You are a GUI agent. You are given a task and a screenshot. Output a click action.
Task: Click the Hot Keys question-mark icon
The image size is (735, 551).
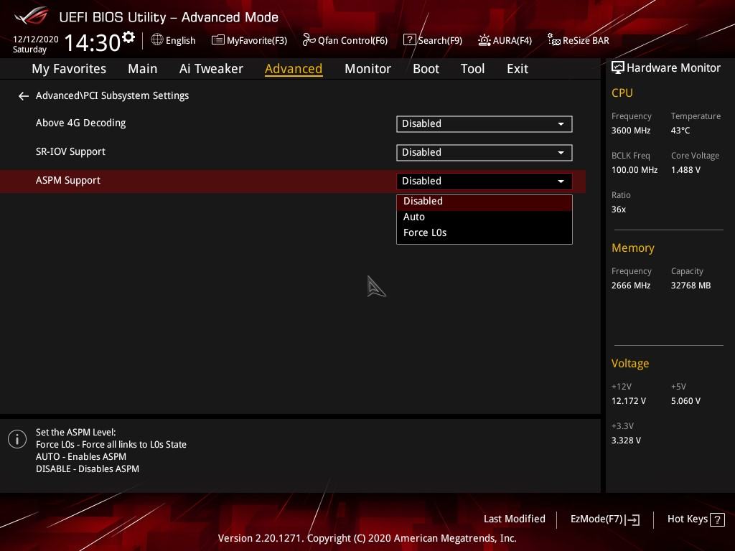(717, 519)
